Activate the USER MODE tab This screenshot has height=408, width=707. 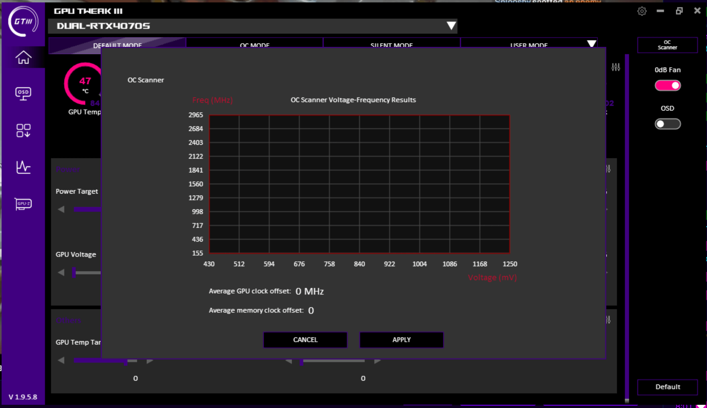[529, 43]
